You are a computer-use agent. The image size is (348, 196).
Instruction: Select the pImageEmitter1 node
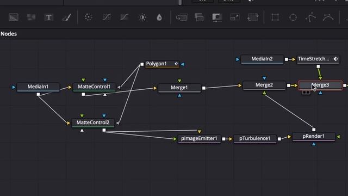200,138
